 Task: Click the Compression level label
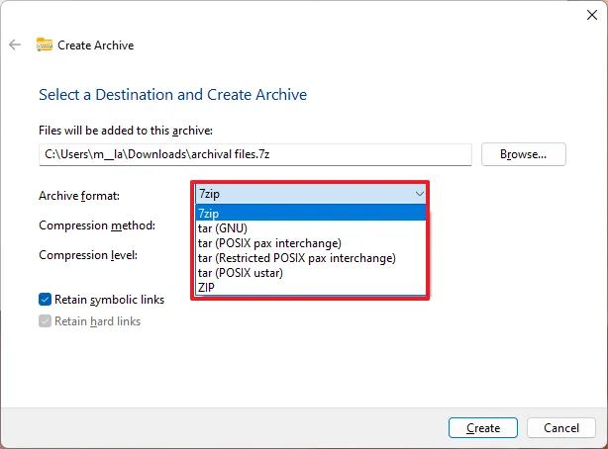pos(88,255)
